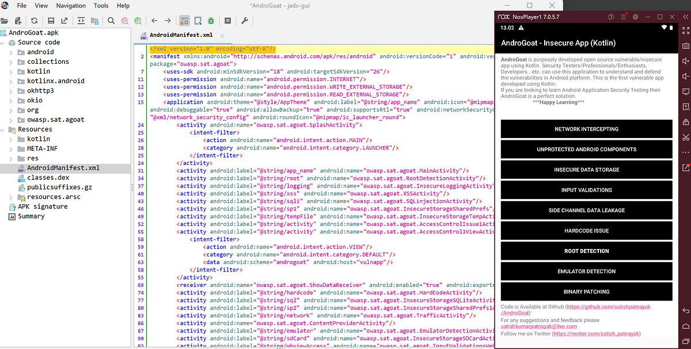Navigate back in code history
The height and width of the screenshot is (349, 691).
(x=154, y=20)
